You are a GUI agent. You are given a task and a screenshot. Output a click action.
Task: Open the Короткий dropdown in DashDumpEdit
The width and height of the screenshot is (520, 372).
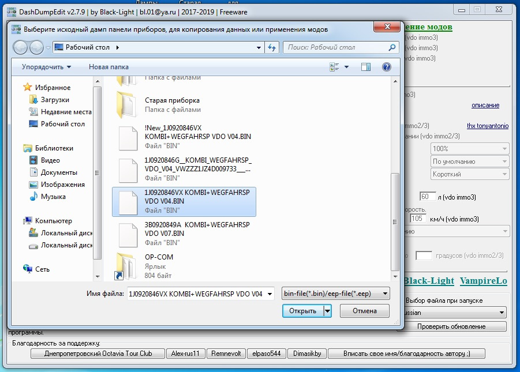[x=470, y=174]
